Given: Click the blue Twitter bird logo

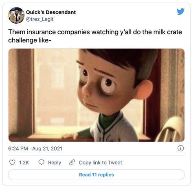Looking at the screenshot, I should tap(180, 11).
